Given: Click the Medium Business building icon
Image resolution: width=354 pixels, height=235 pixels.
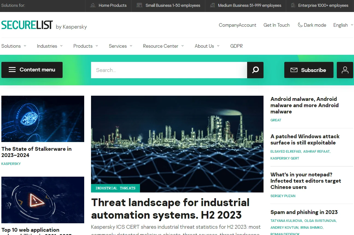Looking at the screenshot, I should coord(212,5).
